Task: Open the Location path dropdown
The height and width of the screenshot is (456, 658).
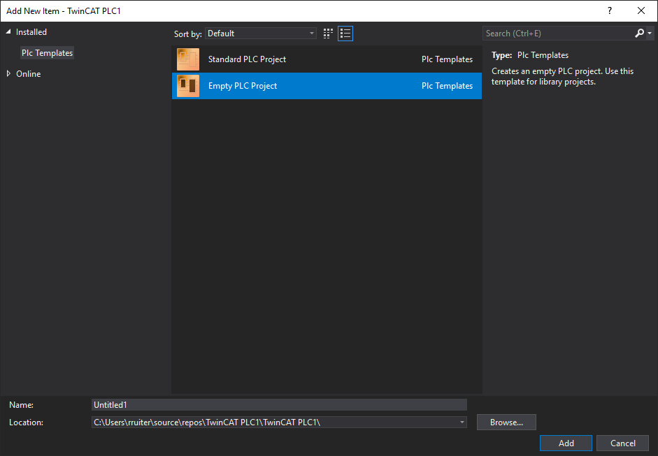Action: pyautogui.click(x=462, y=422)
